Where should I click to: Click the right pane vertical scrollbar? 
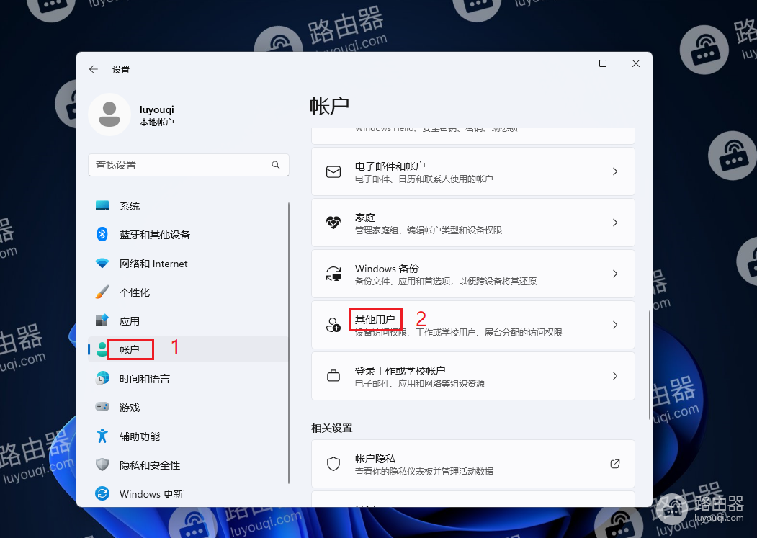(x=650, y=365)
